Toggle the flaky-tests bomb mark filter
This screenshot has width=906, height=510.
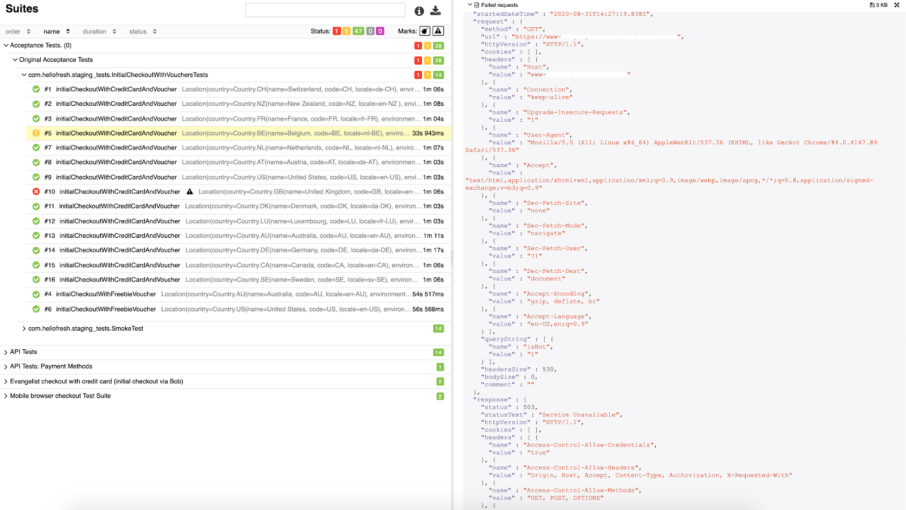click(x=425, y=31)
